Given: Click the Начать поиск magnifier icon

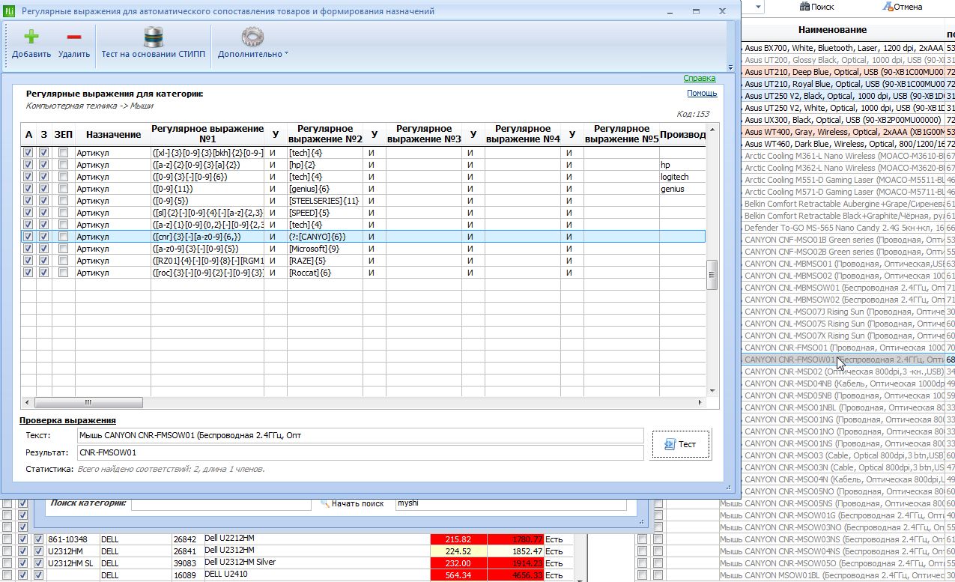Looking at the screenshot, I should coord(325,503).
